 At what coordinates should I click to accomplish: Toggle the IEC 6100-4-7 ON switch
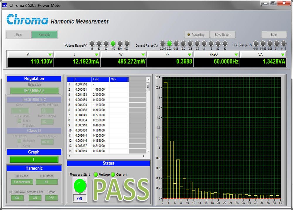point(17,198)
